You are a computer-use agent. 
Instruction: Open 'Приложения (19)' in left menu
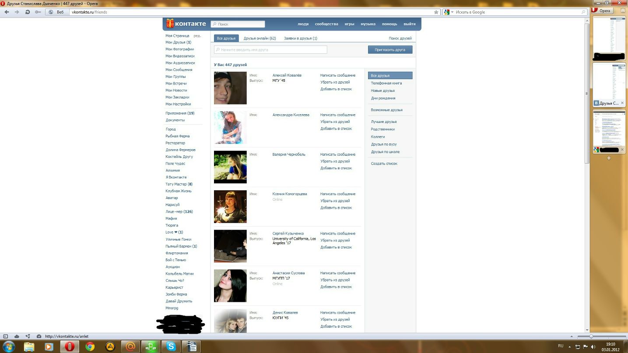[180, 113]
